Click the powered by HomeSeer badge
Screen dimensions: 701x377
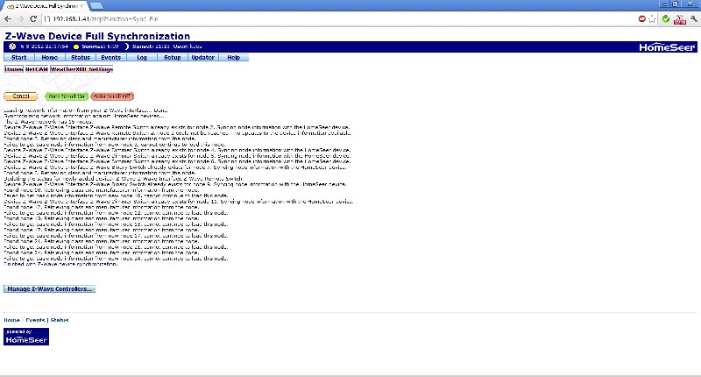26,337
